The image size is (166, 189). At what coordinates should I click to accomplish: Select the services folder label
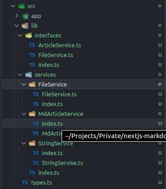point(45,75)
